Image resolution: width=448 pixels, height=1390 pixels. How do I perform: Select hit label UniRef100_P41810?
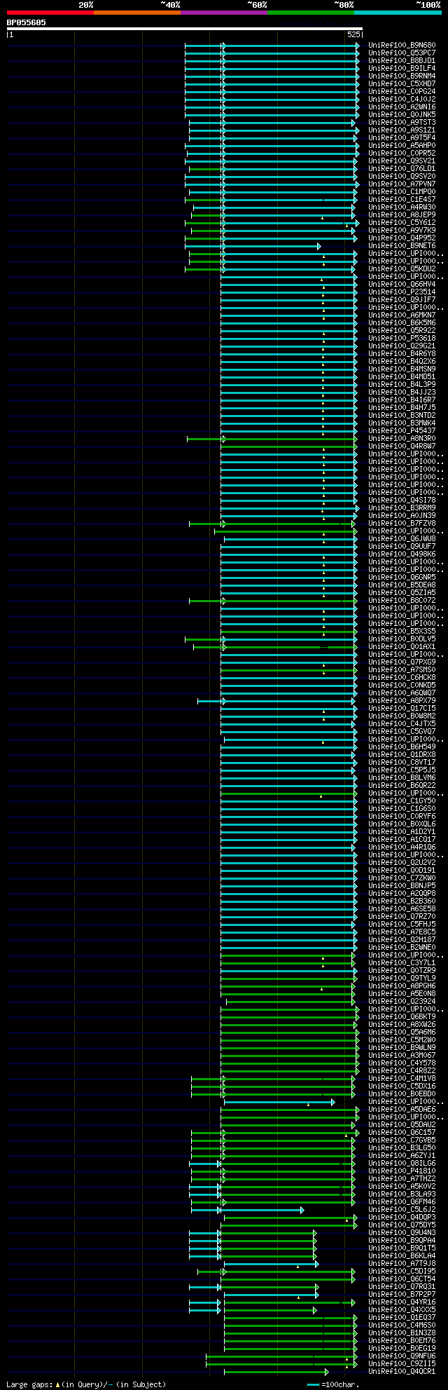click(x=402, y=1171)
